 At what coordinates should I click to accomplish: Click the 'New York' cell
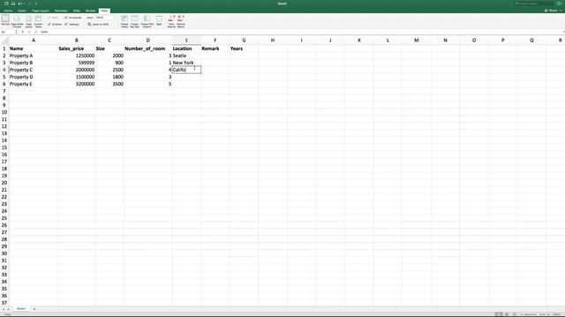(x=186, y=63)
